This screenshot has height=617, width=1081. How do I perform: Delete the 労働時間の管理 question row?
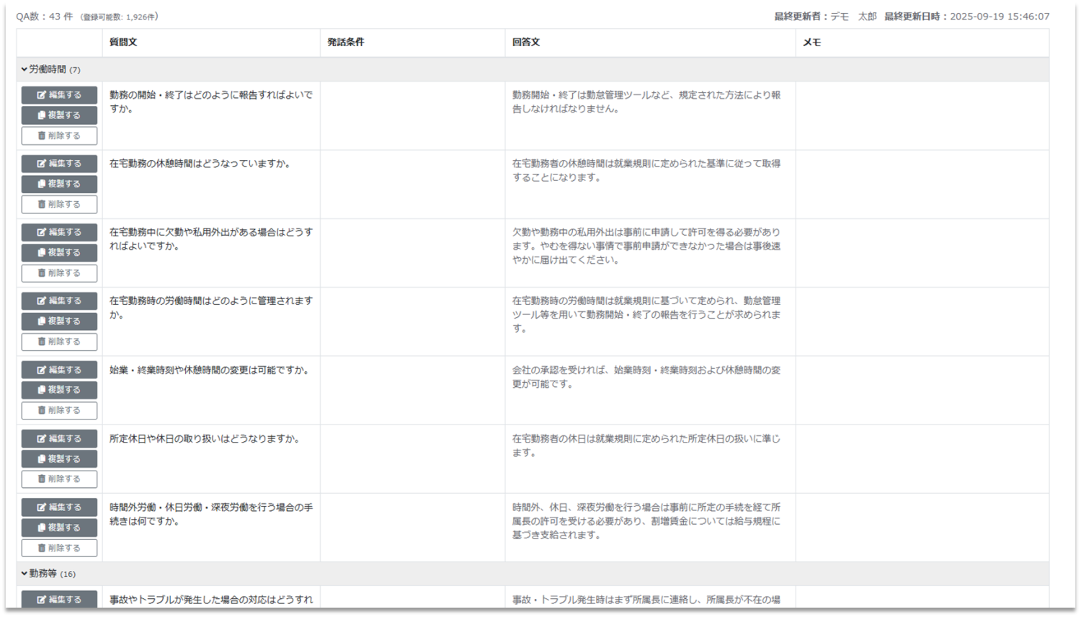(59, 342)
